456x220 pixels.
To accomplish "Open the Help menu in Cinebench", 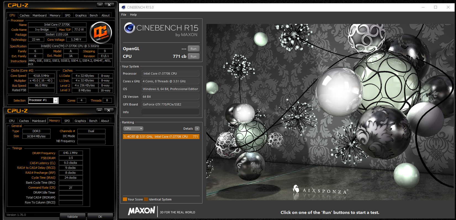I will [x=133, y=15].
